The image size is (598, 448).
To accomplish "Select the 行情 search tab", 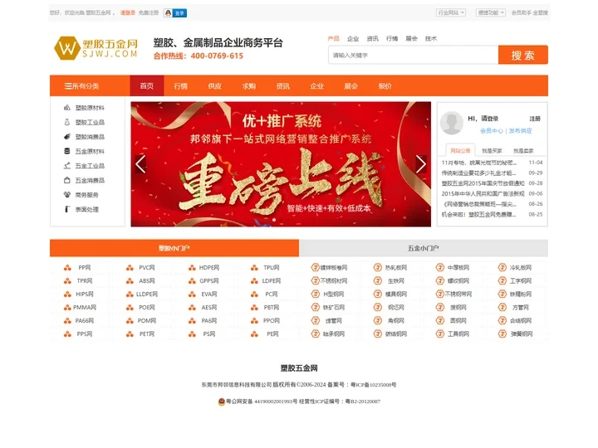I will point(392,38).
